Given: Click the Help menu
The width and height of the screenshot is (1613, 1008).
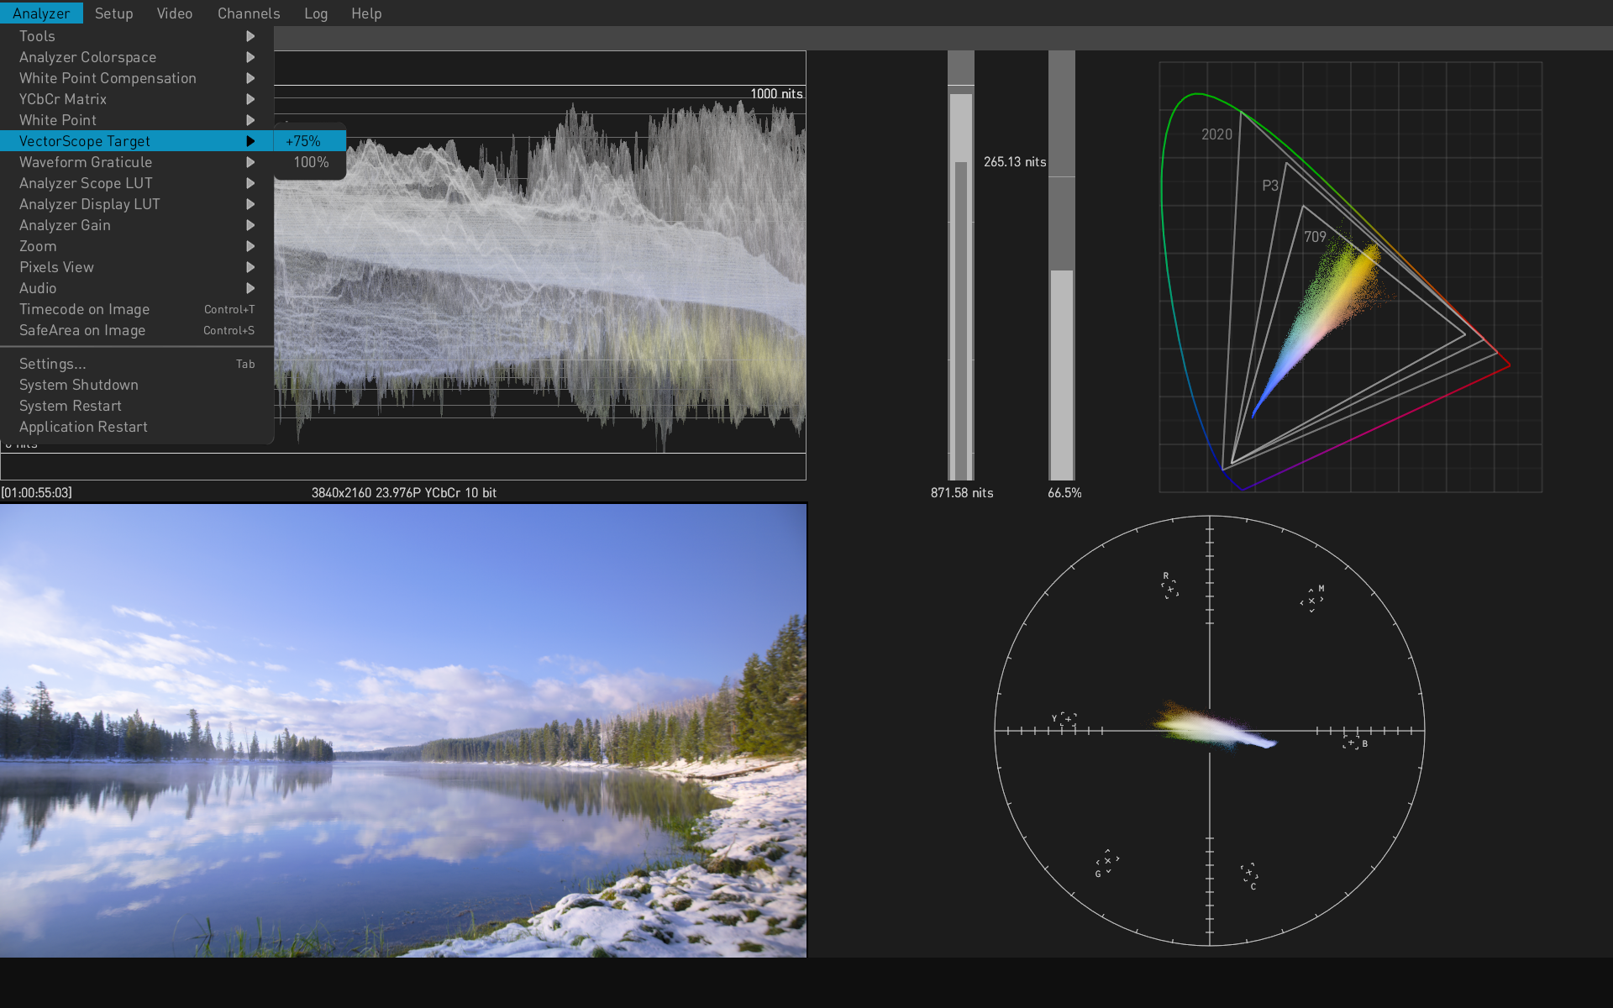Looking at the screenshot, I should [365, 13].
